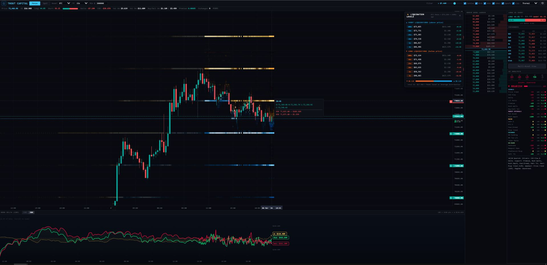Click the 72000 green price level marker

[458, 134]
